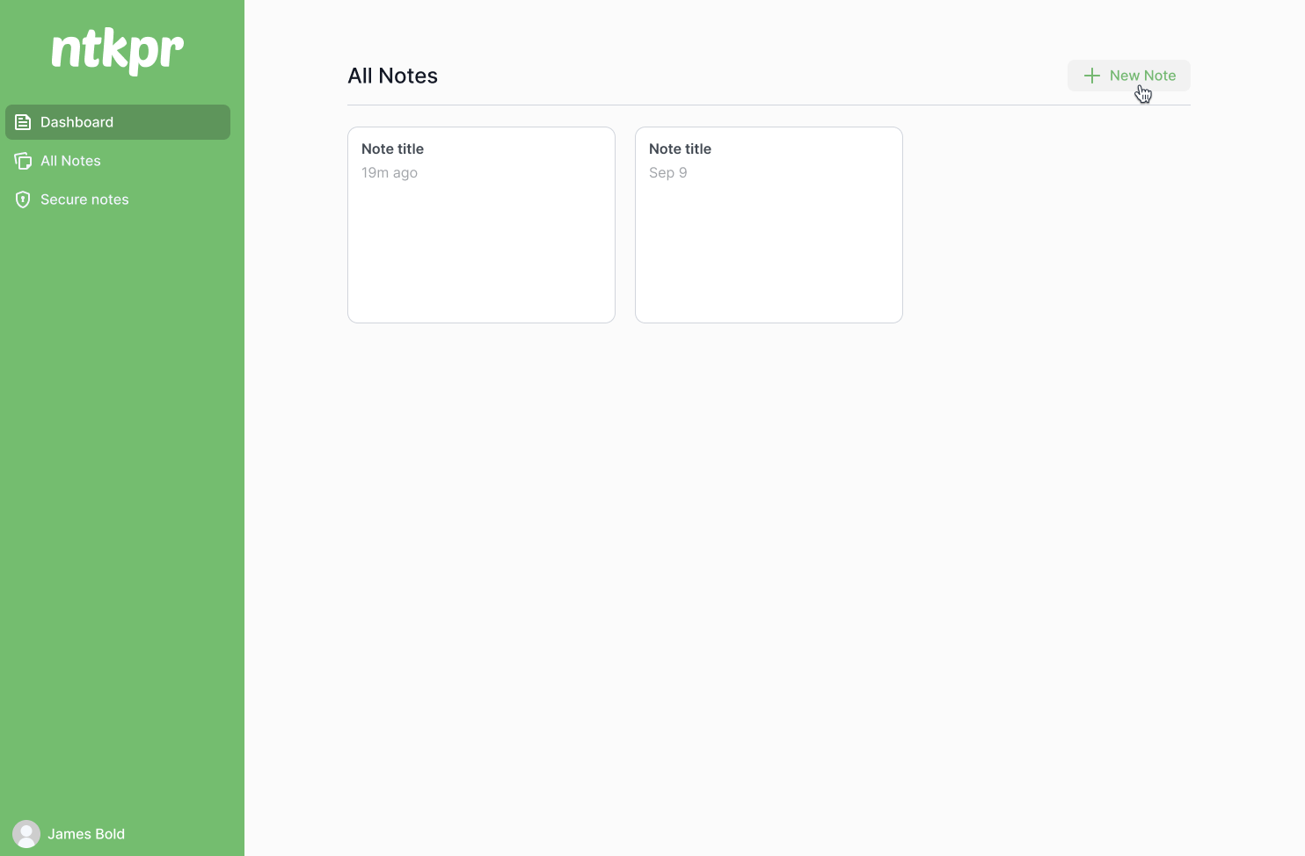This screenshot has height=856, width=1305.
Task: Click the All Notes page heading
Action: tap(392, 76)
